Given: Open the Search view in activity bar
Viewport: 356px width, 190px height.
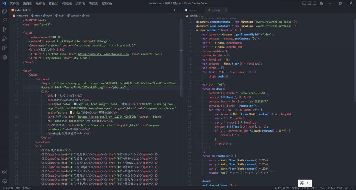Looking at the screenshot, I should point(5,20).
